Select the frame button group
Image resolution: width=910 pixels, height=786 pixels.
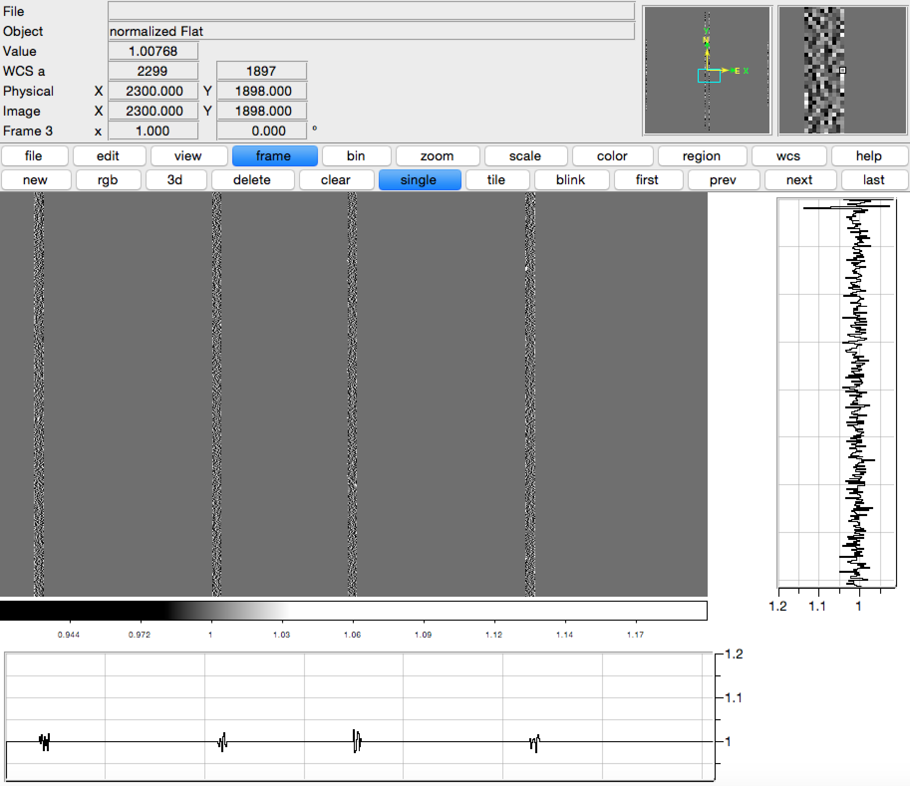pos(274,156)
